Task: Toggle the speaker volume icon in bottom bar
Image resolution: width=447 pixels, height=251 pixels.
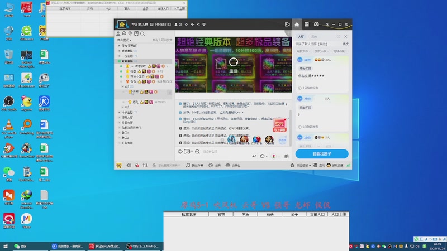Action: point(129,165)
